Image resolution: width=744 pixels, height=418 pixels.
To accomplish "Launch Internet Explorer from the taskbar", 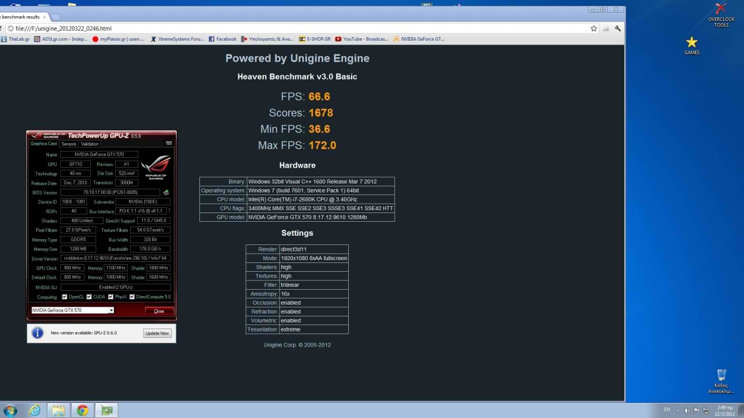I will 35,410.
